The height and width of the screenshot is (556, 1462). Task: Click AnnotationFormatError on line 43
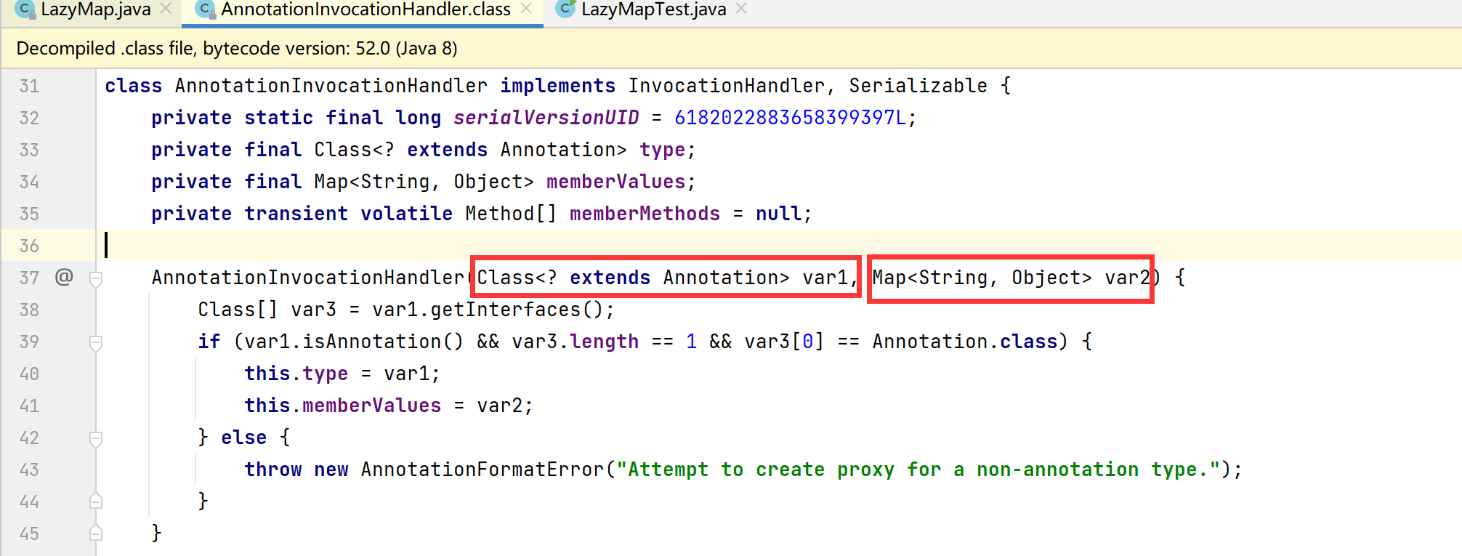coord(482,470)
